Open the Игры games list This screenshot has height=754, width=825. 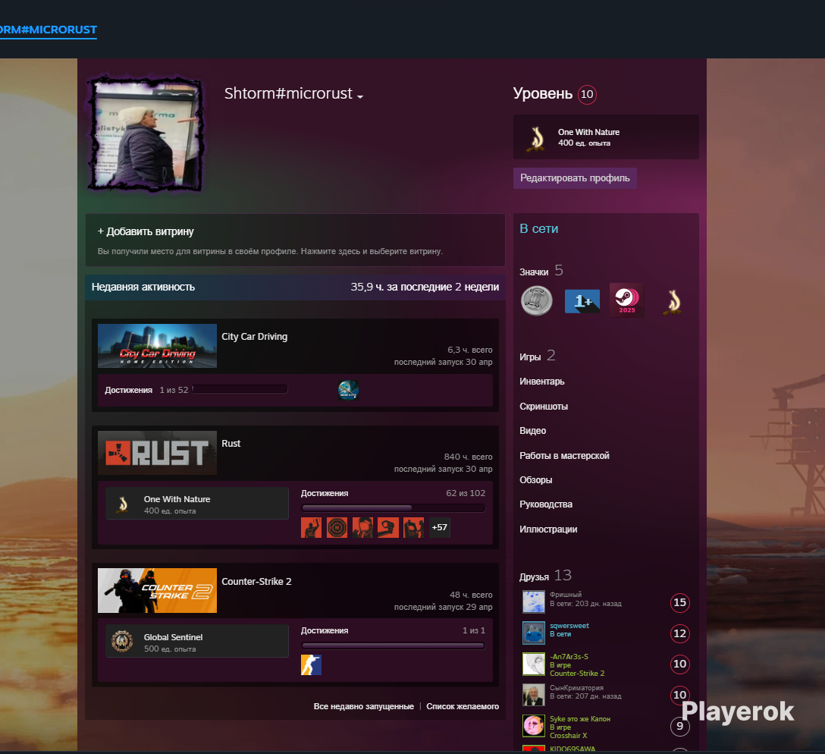[537, 357]
